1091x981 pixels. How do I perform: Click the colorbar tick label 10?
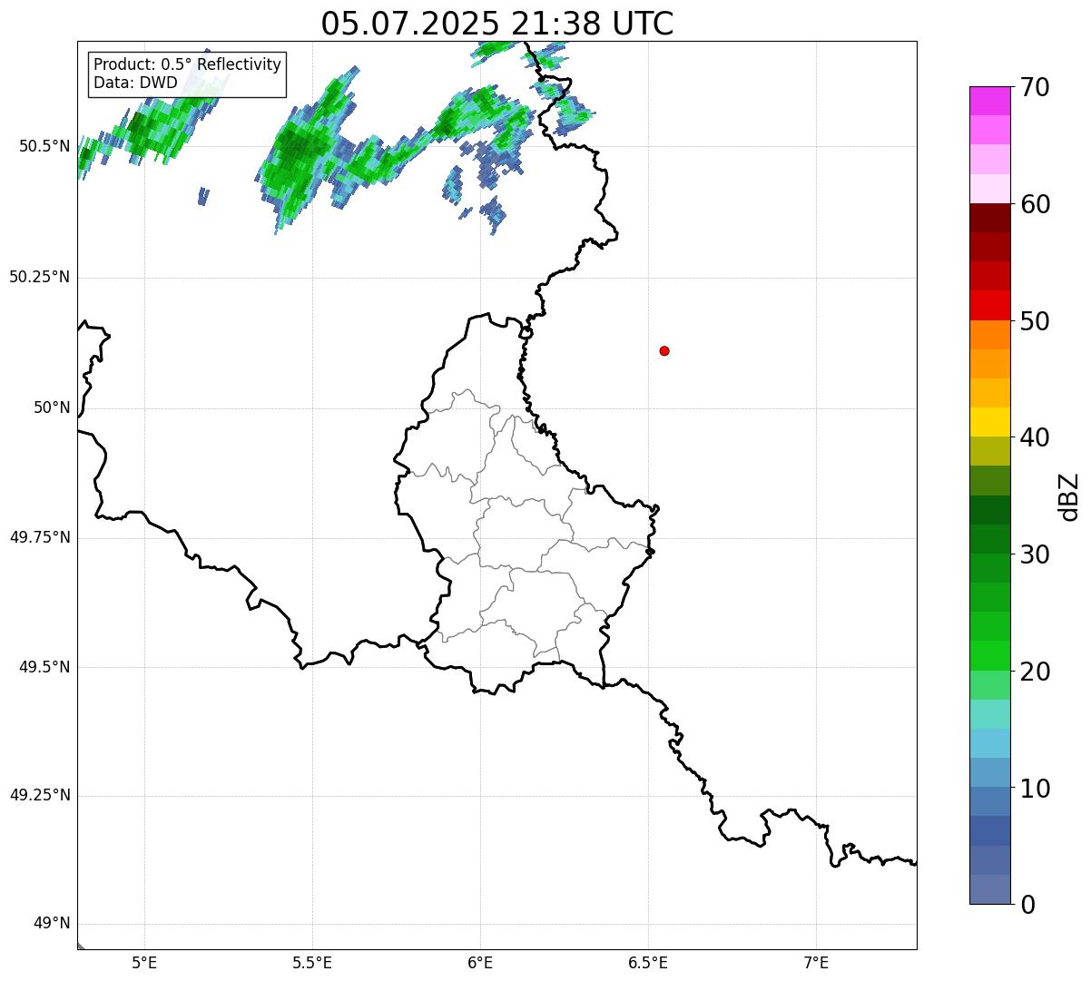pos(1035,788)
